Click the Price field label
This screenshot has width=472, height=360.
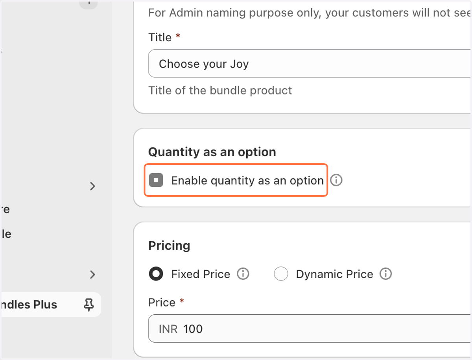tap(162, 302)
